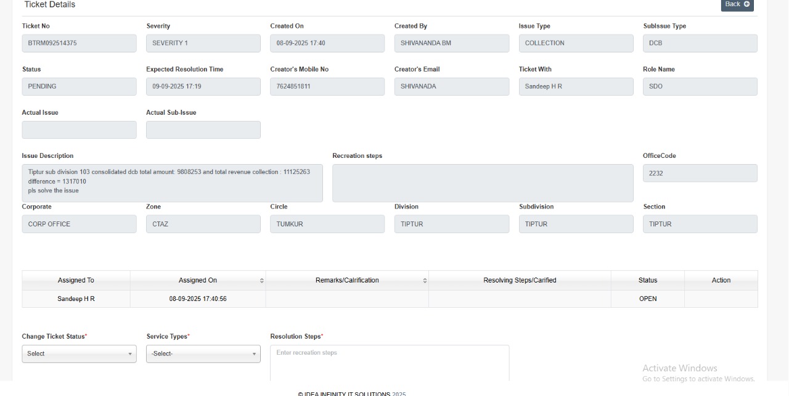Click the OfficeCode field showing 2232
The image size is (789, 396).
coord(700,173)
